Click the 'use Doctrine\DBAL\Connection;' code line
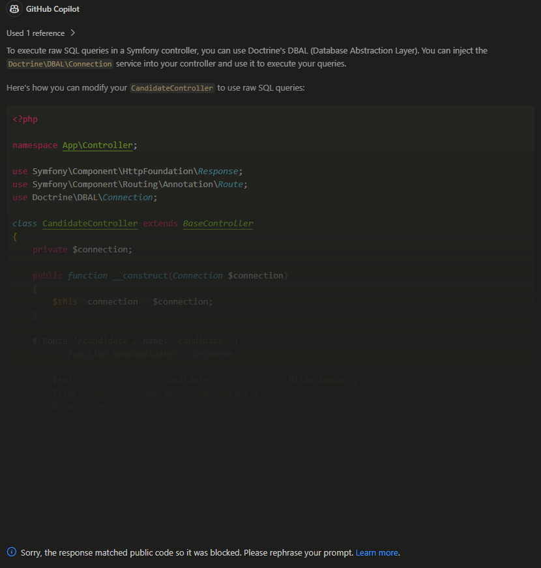Image resolution: width=541 pixels, height=568 pixels. tap(85, 198)
